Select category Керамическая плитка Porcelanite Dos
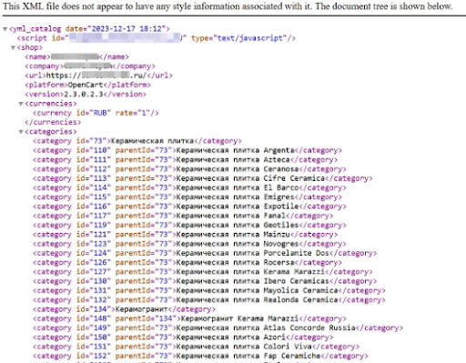Screen dimensions: 466x363 coord(205,253)
